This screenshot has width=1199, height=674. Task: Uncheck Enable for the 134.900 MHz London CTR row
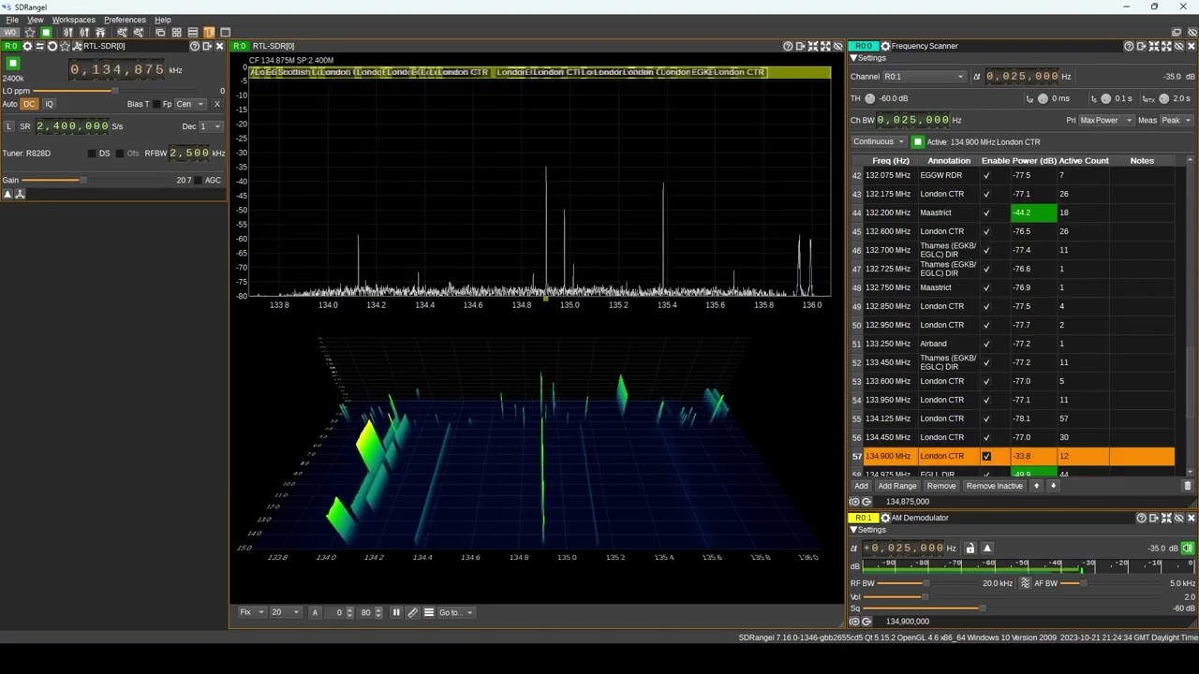(986, 456)
